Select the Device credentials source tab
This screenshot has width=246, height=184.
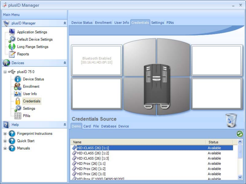point(124,126)
